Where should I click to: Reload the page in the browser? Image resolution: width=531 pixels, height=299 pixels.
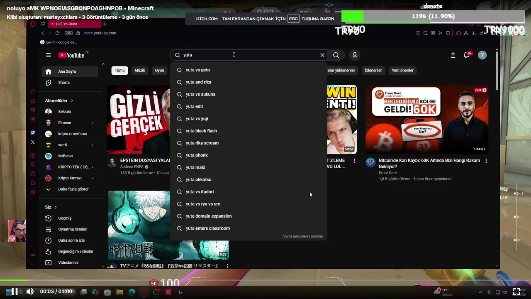coord(57,33)
